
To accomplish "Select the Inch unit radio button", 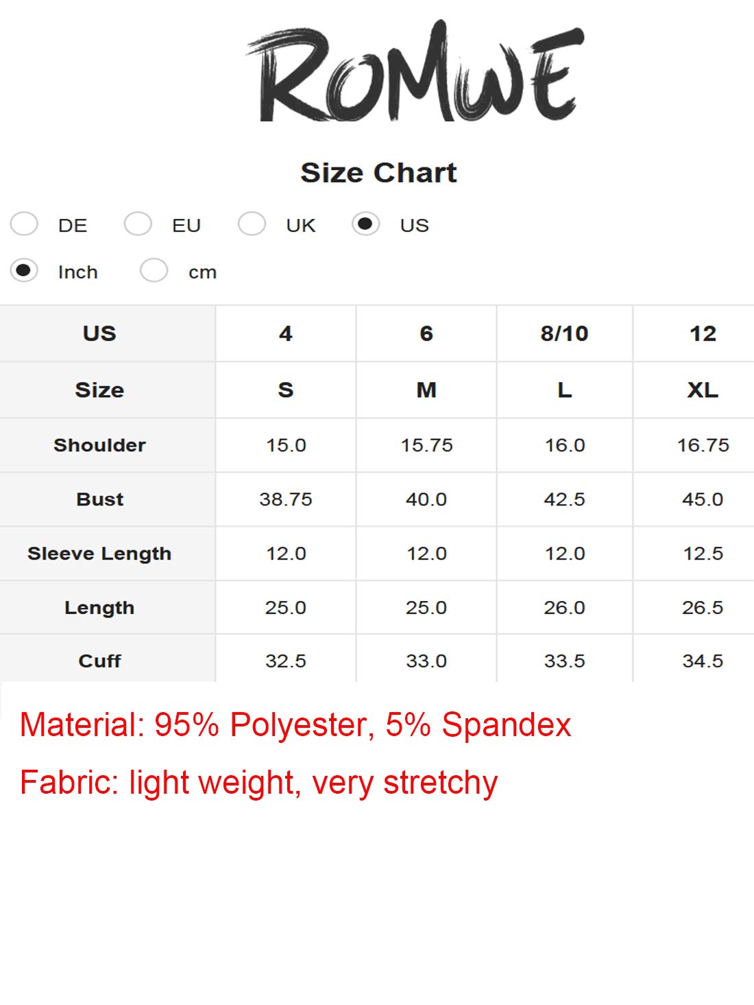I will [x=24, y=270].
